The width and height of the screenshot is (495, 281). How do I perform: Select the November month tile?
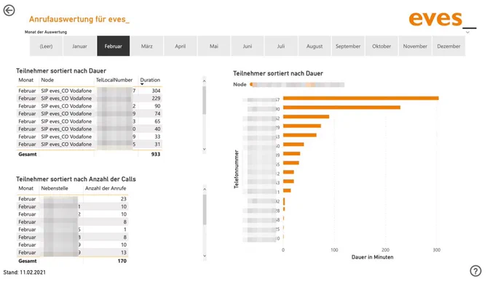pos(415,46)
